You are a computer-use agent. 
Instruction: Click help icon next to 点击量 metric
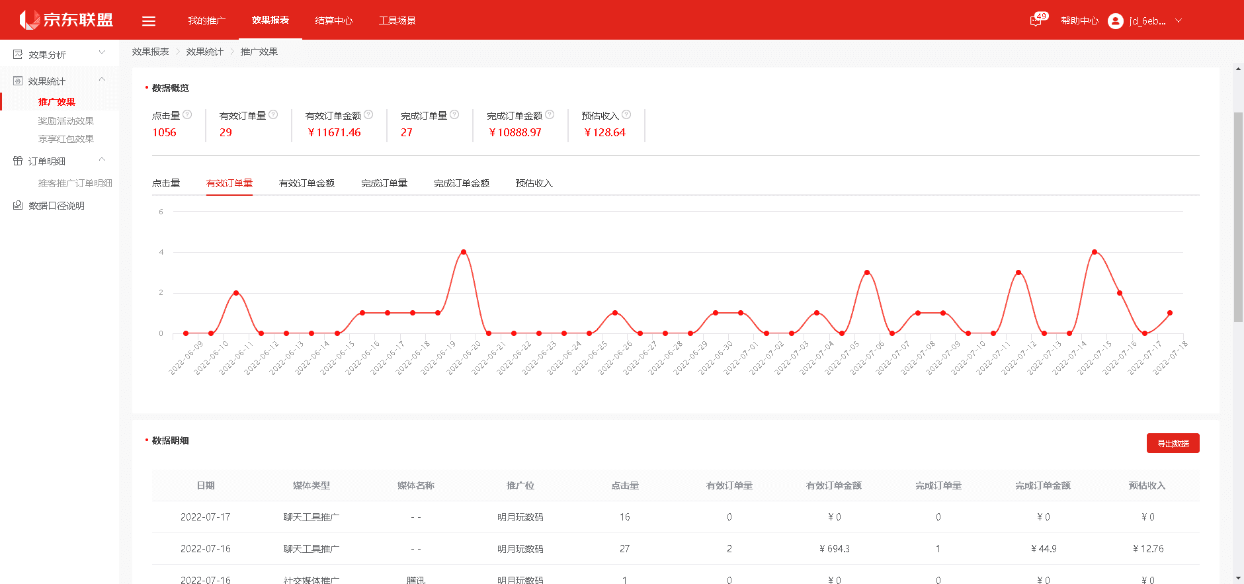click(x=187, y=114)
